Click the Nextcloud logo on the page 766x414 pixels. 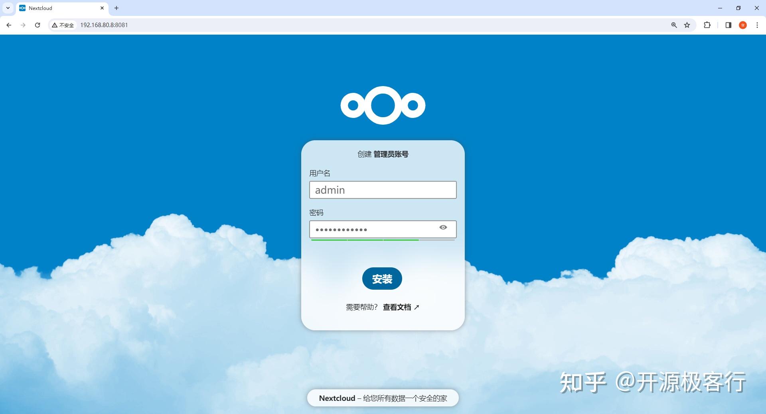click(x=382, y=105)
